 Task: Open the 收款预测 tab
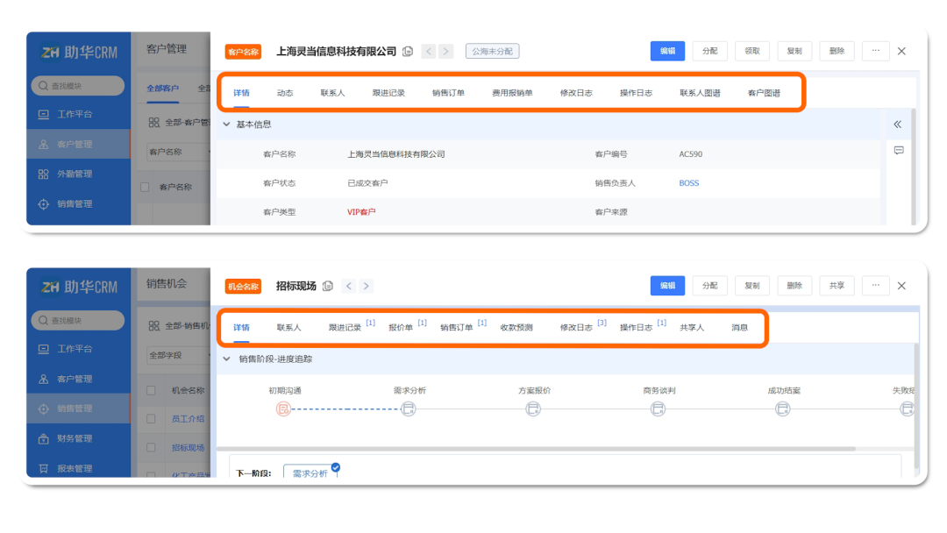[x=516, y=328]
